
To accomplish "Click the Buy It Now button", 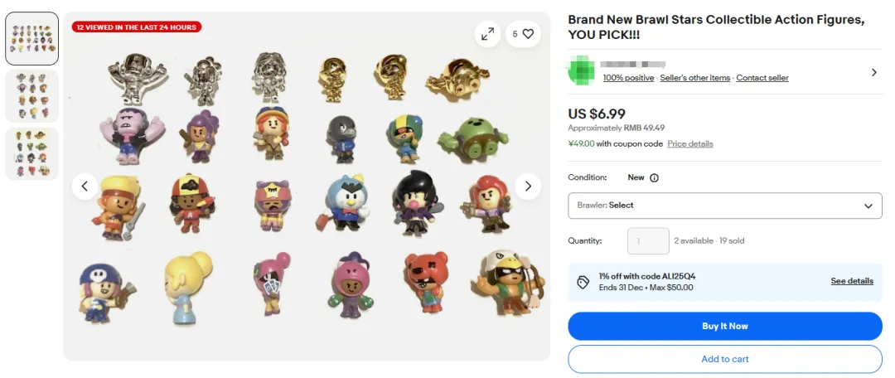I will 724,326.
